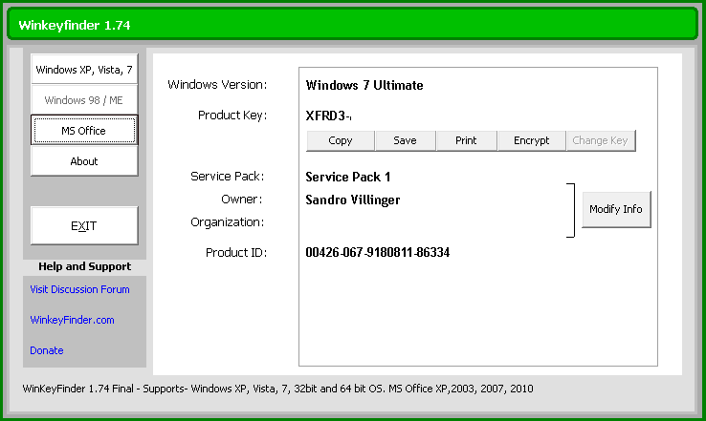This screenshot has height=421, width=706.
Task: Click the Change Key button
Action: point(600,140)
